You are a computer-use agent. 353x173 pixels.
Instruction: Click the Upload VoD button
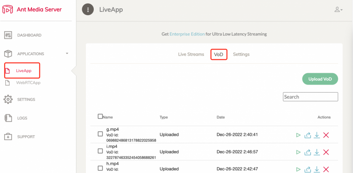pyautogui.click(x=320, y=79)
